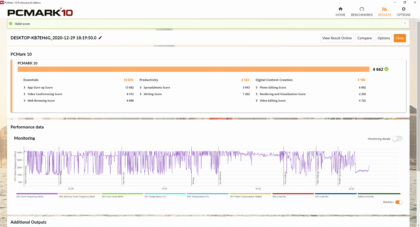The height and width of the screenshot is (227, 420).
Task: Click the Photo Editing marker in chart
Action: pyautogui.click(x=285, y=178)
